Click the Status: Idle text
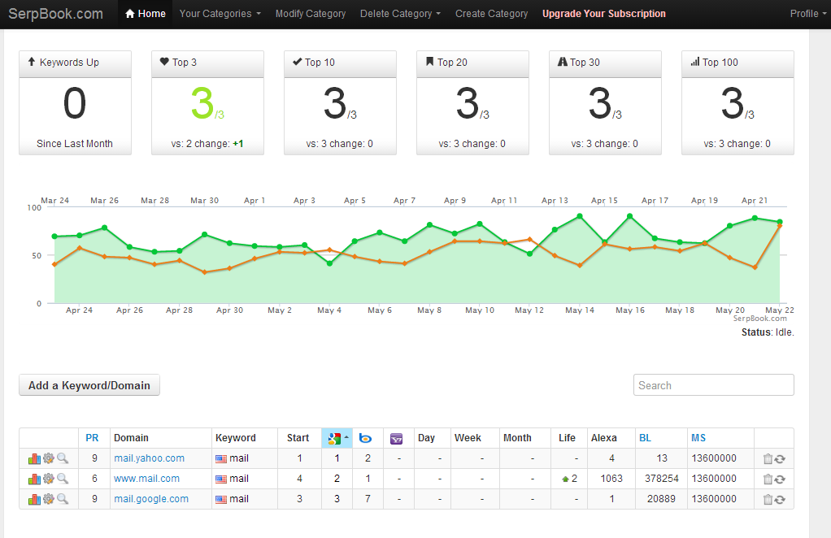The width and height of the screenshot is (831, 538). click(768, 332)
